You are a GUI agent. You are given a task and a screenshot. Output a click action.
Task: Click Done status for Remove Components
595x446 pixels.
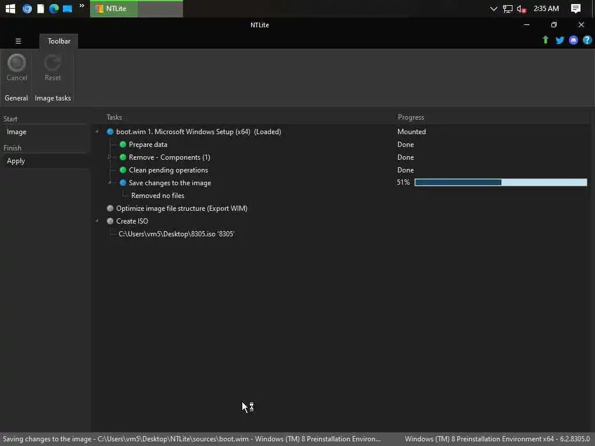405,157
